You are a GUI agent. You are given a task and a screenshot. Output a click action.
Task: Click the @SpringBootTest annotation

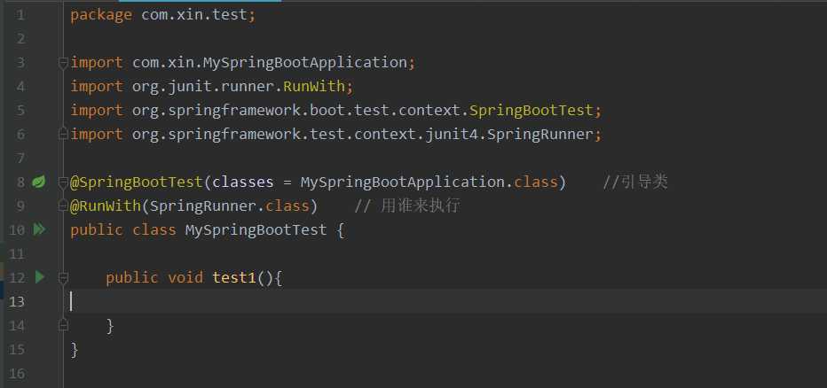137,182
